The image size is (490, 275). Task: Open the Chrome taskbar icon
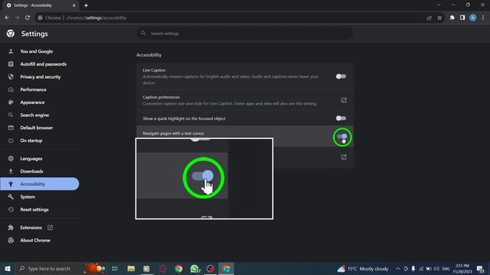[178, 268]
